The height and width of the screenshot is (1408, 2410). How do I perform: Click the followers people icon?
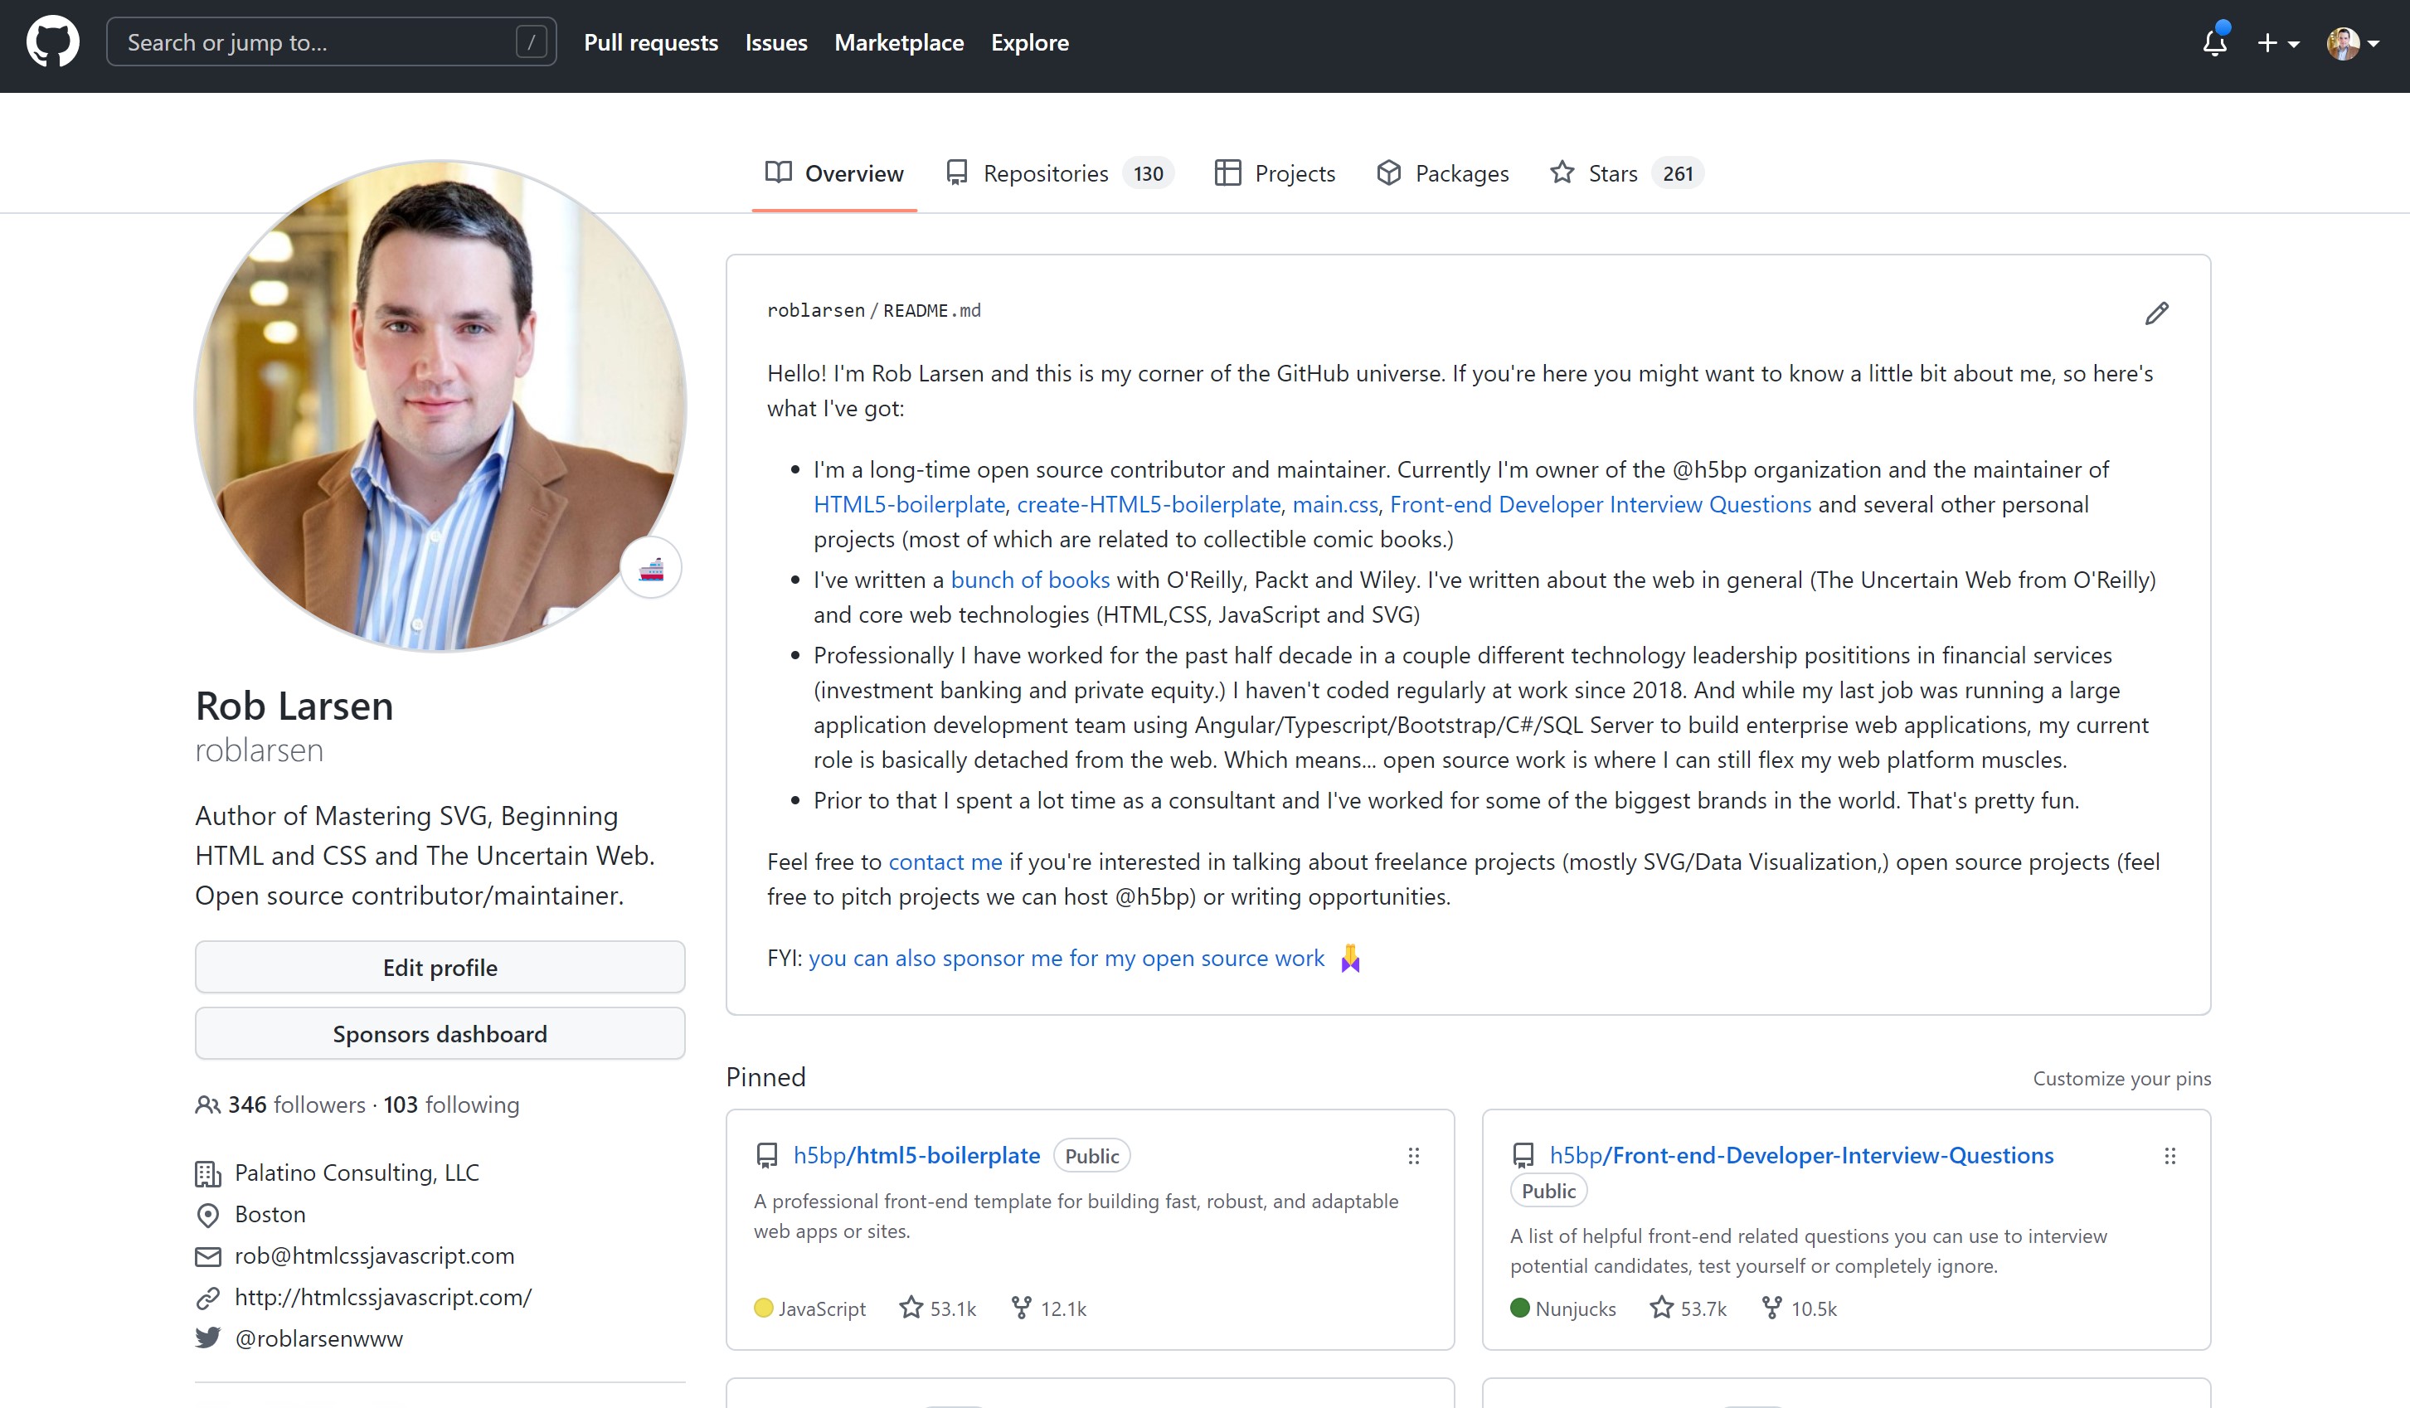(207, 1105)
